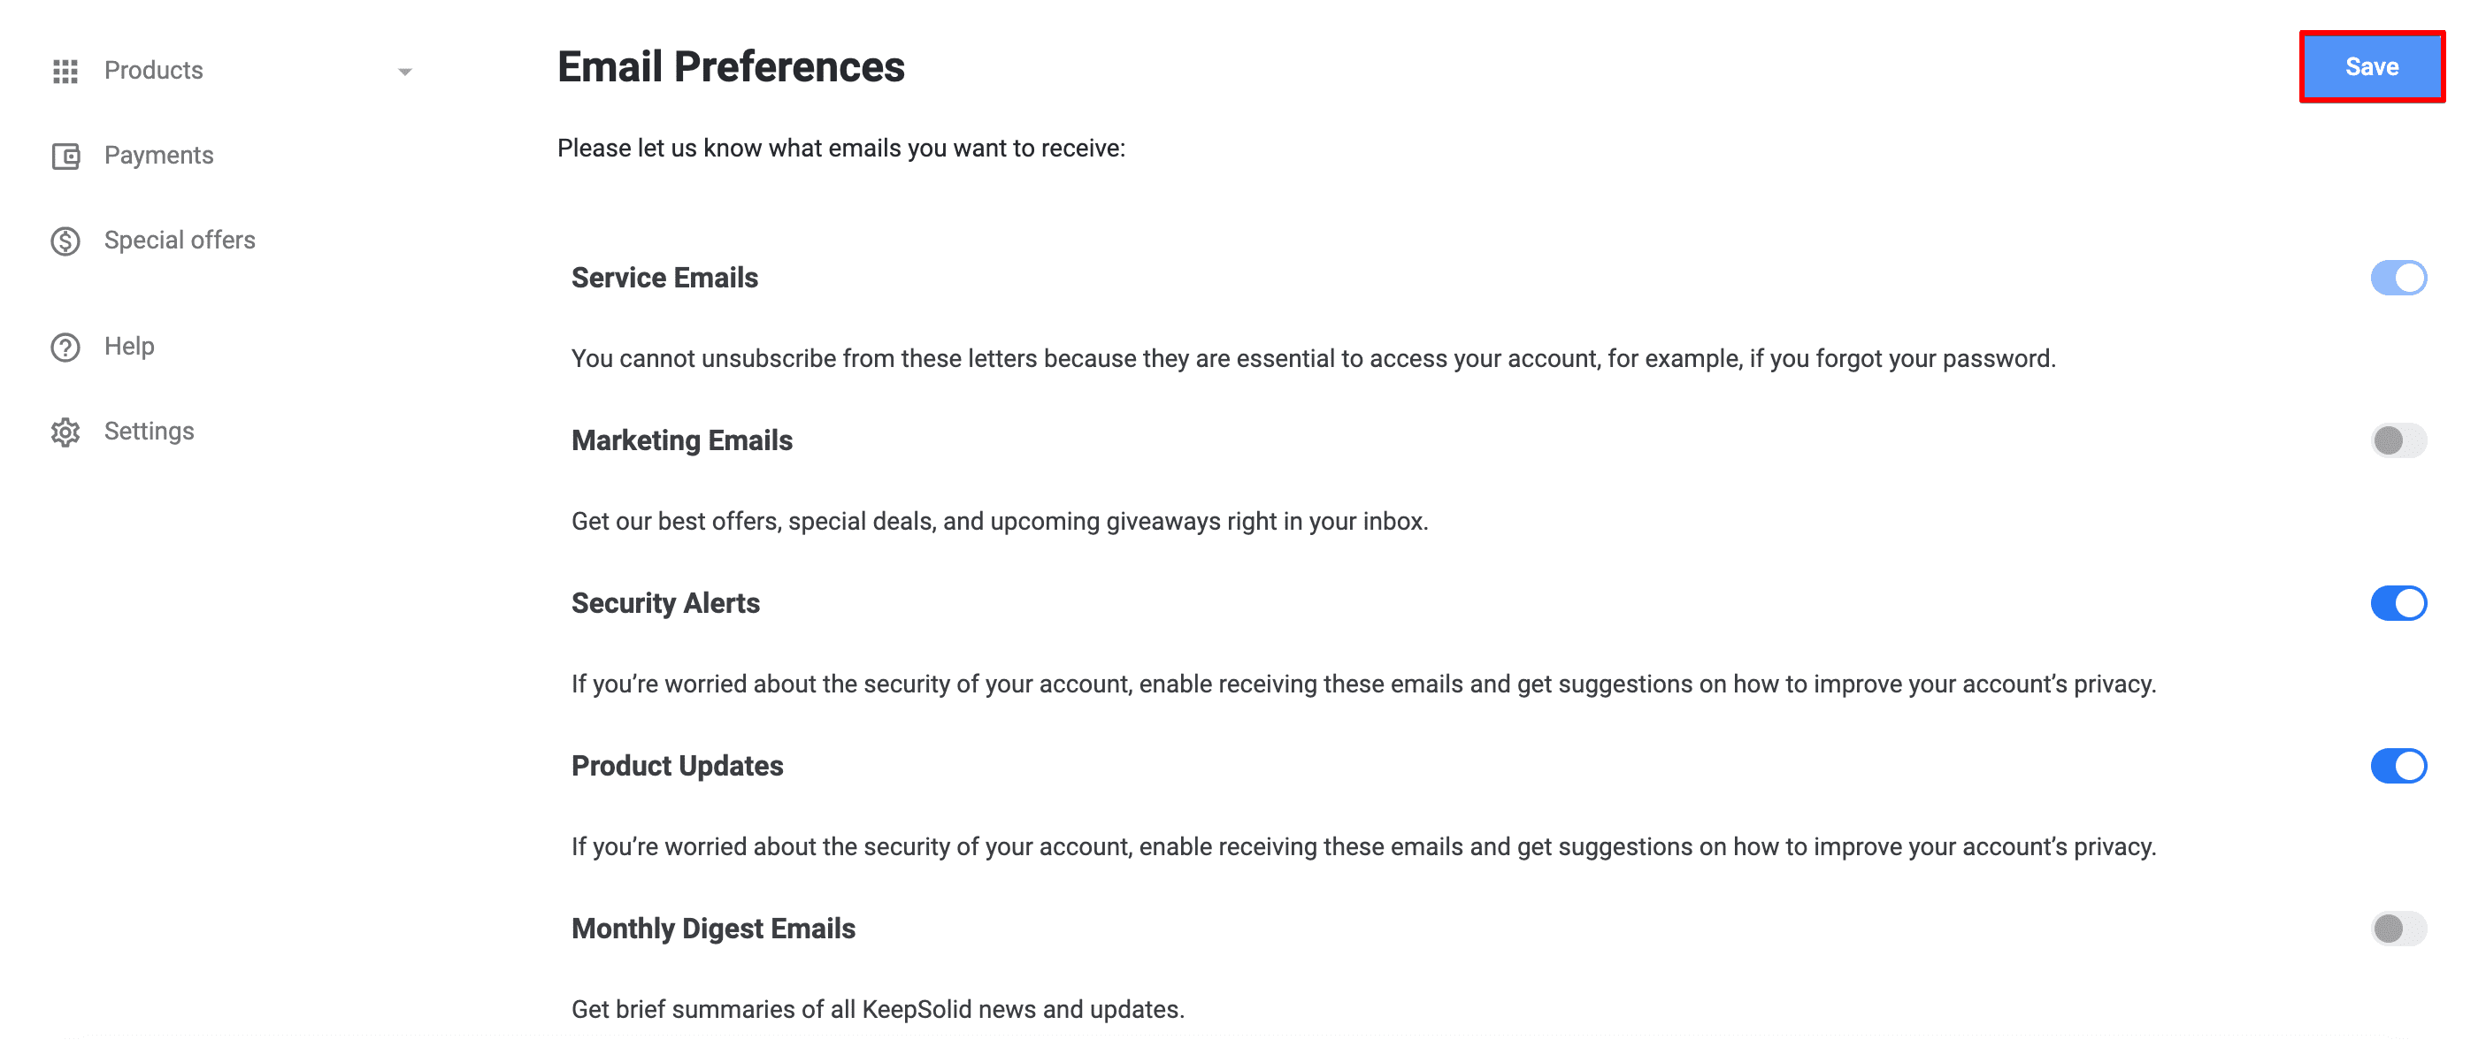
Task: Turn off Product Updates toggle
Action: [x=2398, y=766]
